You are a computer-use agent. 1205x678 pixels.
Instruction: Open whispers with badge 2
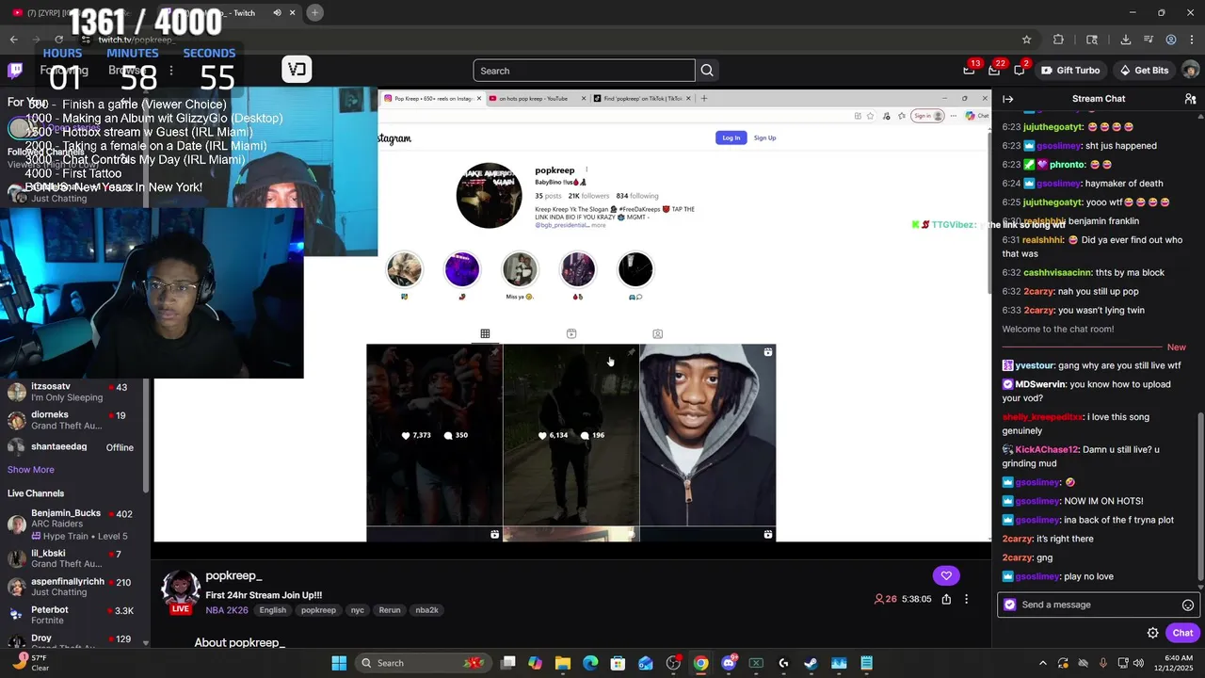[x=1019, y=71]
